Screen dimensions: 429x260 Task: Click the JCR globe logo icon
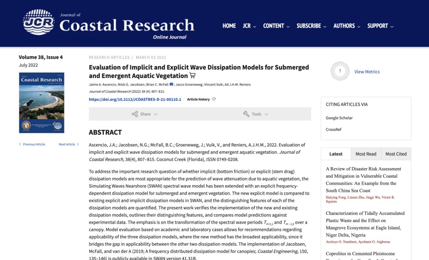tap(39, 22)
